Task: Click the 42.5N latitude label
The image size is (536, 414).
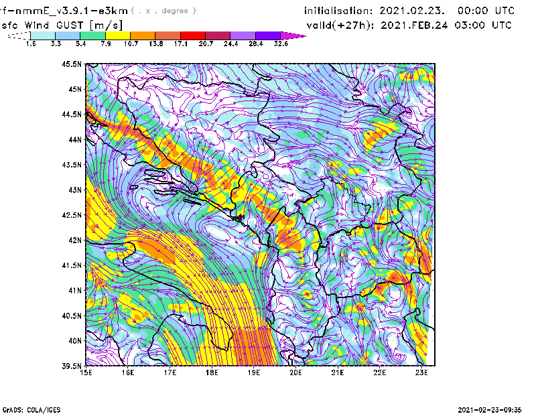Action: [72, 215]
